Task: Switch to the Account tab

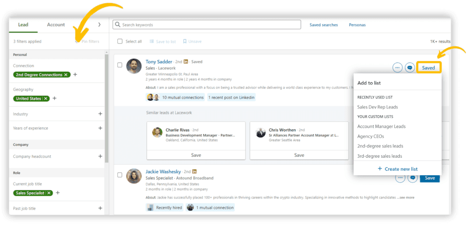Action: 56,25
